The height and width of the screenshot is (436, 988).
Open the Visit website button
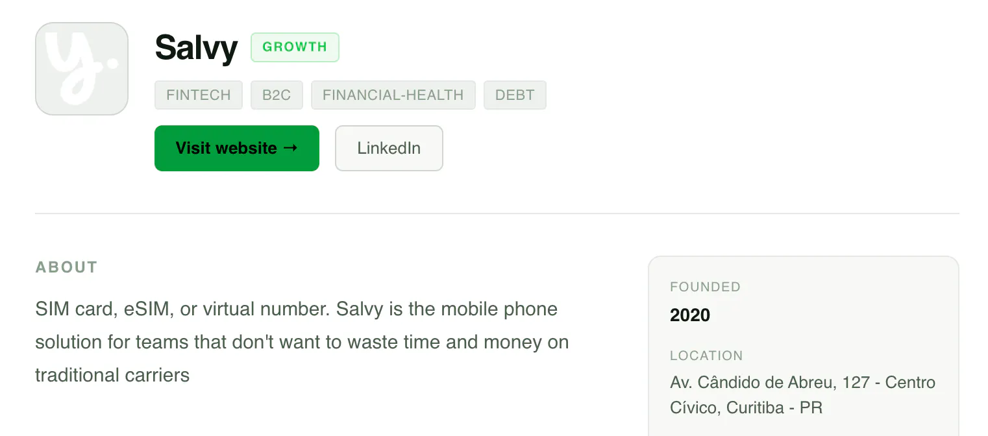[237, 148]
